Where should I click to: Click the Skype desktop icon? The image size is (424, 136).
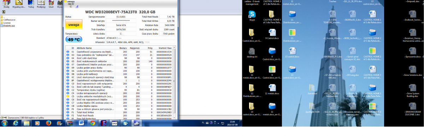pos(252,16)
